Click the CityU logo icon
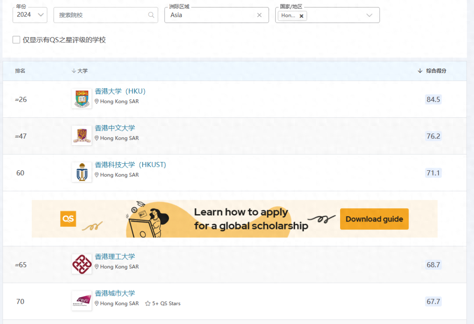 coord(82,301)
